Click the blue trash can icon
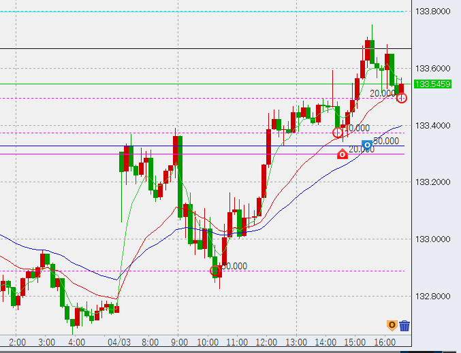The image size is (461, 353). click(404, 326)
